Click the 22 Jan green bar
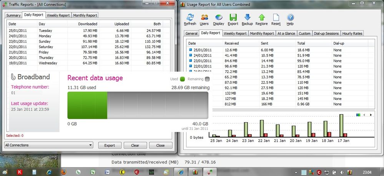Viewport: 384px width, 176px height. click(262, 128)
